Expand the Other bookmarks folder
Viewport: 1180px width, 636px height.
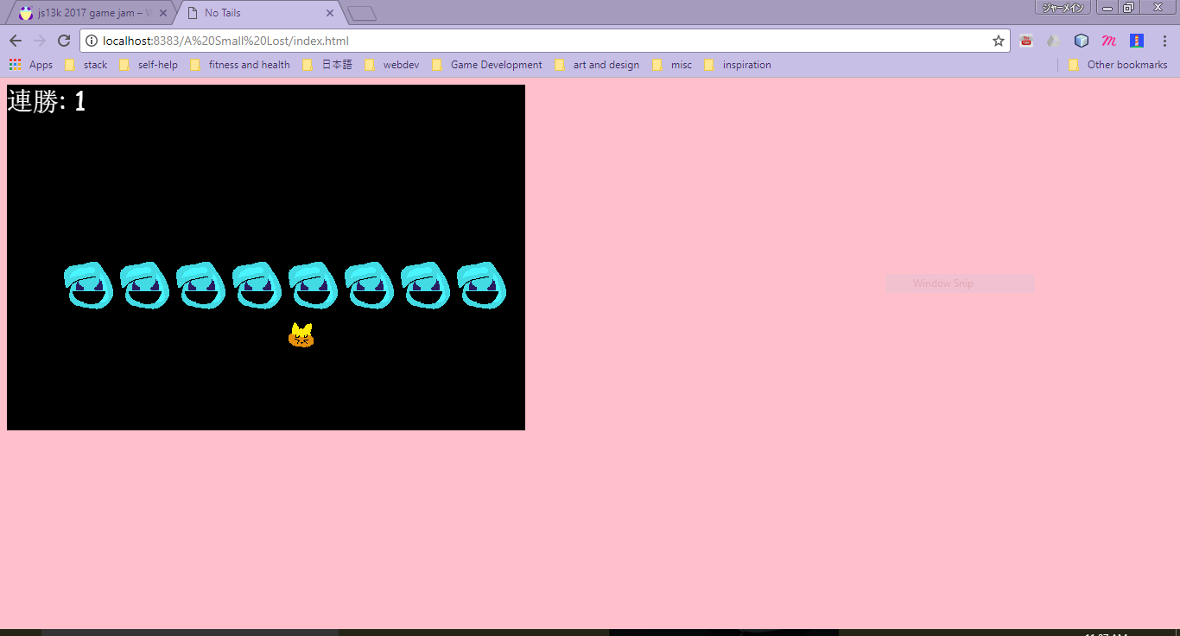point(1118,65)
